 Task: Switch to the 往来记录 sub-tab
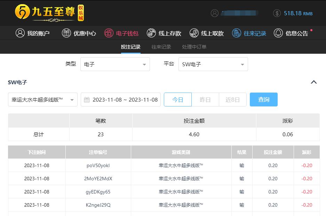pyautogui.click(x=161, y=47)
